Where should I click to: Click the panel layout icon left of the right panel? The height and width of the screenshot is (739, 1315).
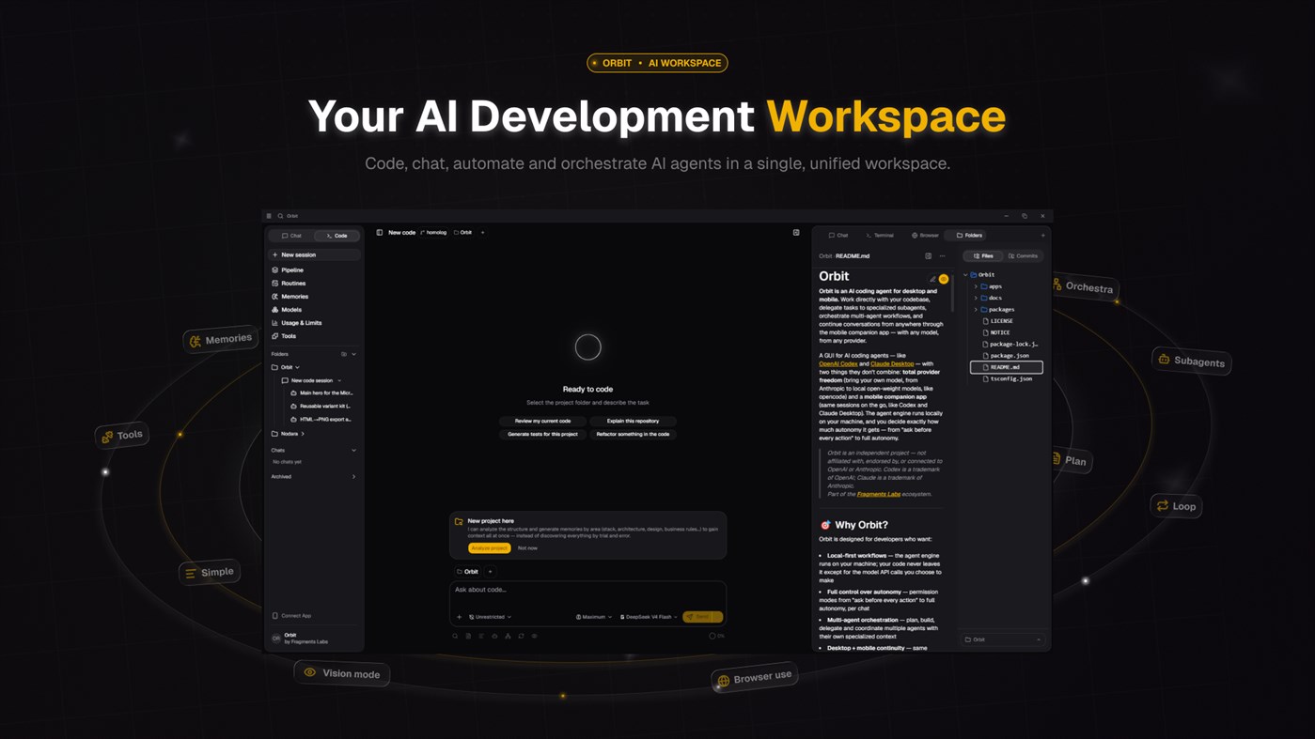pyautogui.click(x=796, y=232)
